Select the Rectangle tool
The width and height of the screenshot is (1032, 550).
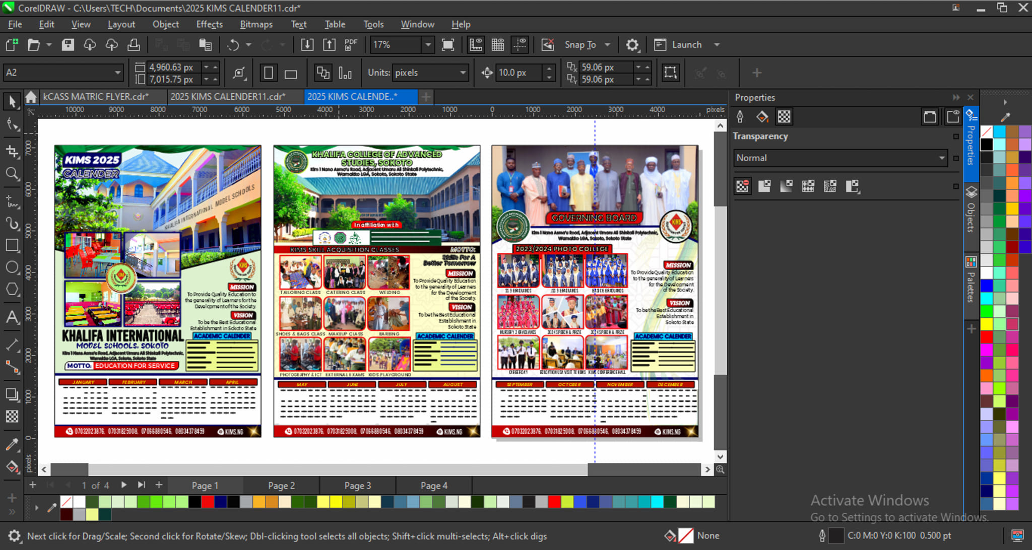point(12,245)
